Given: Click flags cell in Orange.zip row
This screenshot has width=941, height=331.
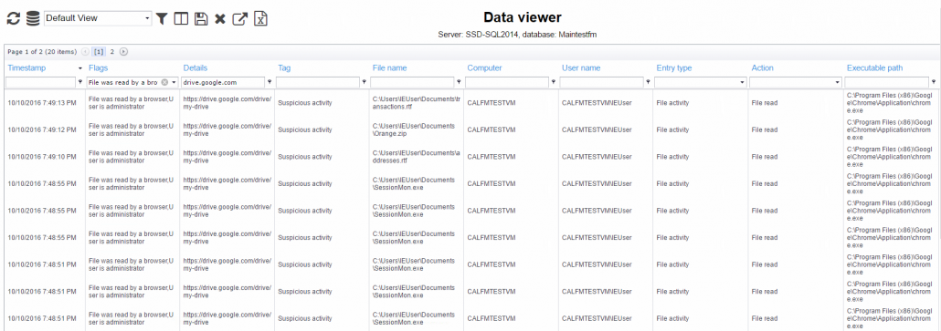Looking at the screenshot, I should click(x=131, y=129).
